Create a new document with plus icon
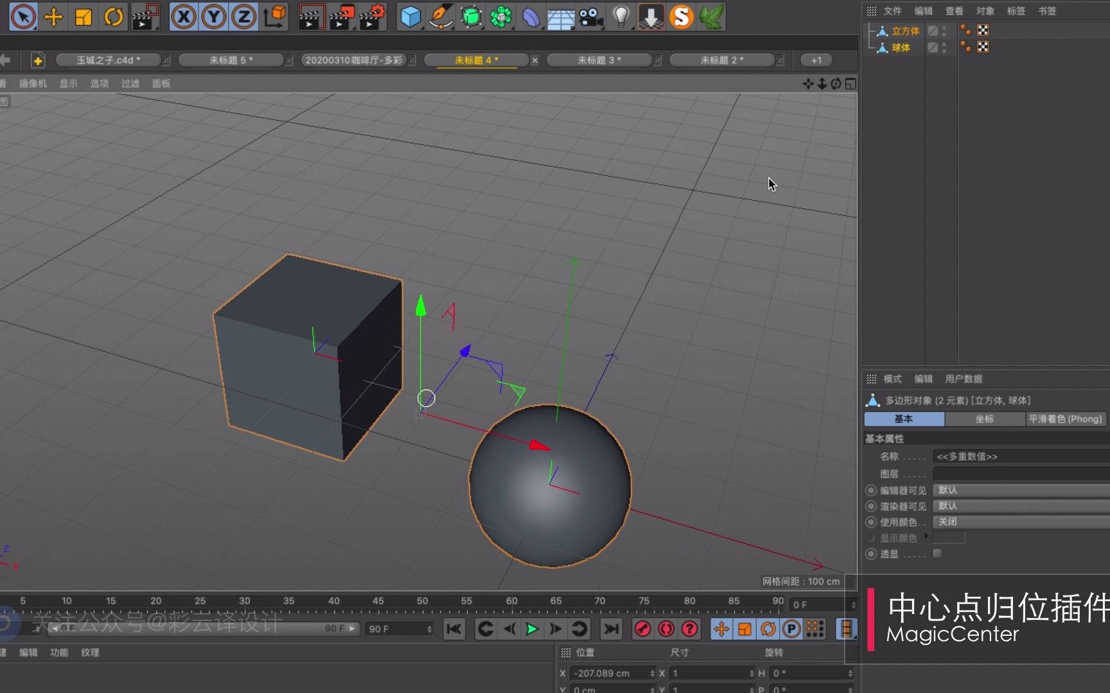The width and height of the screenshot is (1110, 693). tap(38, 60)
